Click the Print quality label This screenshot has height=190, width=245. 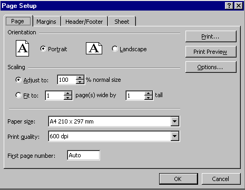[24, 137]
